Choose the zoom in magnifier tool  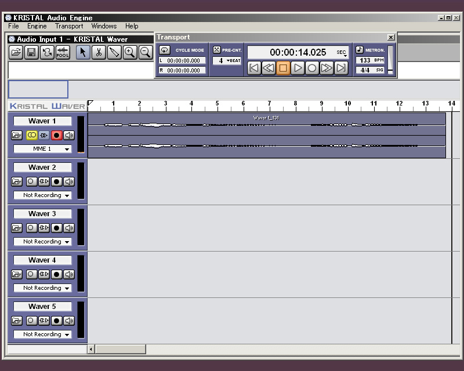pos(130,52)
